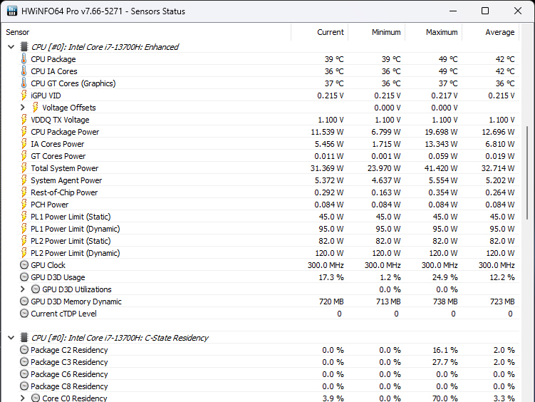Click the Maximum column header

click(441, 32)
